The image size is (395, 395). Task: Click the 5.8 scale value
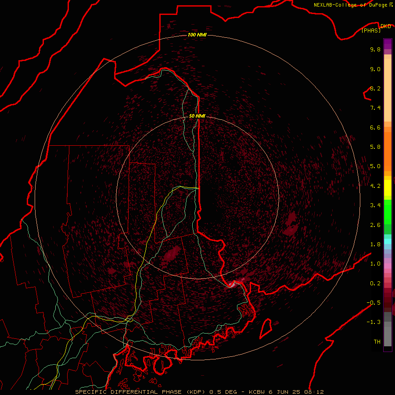[375, 147]
